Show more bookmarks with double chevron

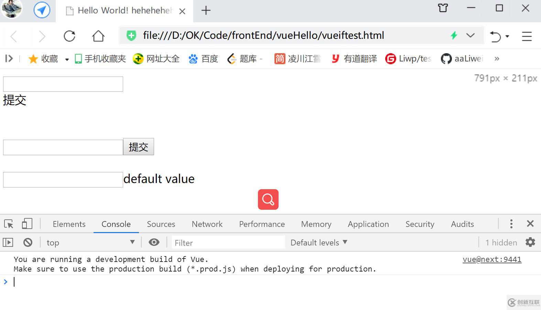(x=497, y=59)
